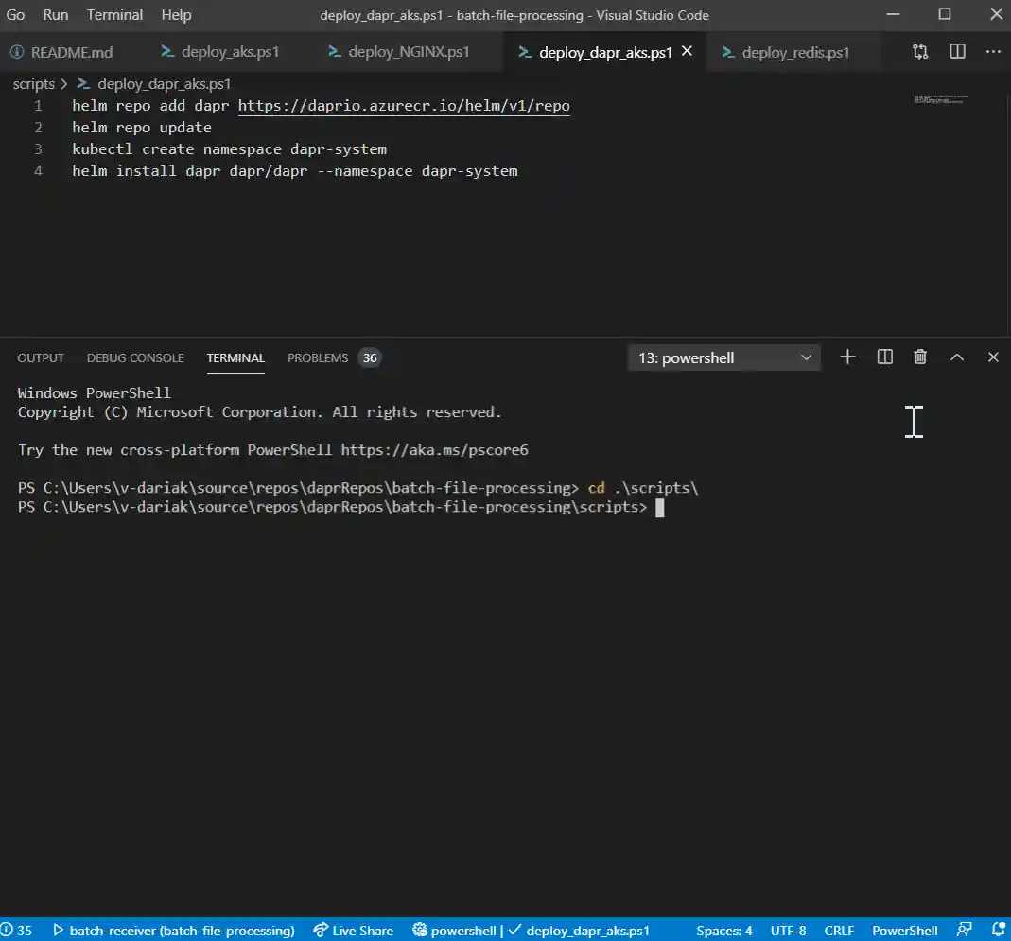Split the editor right
1011x941 pixels.
pos(957,52)
